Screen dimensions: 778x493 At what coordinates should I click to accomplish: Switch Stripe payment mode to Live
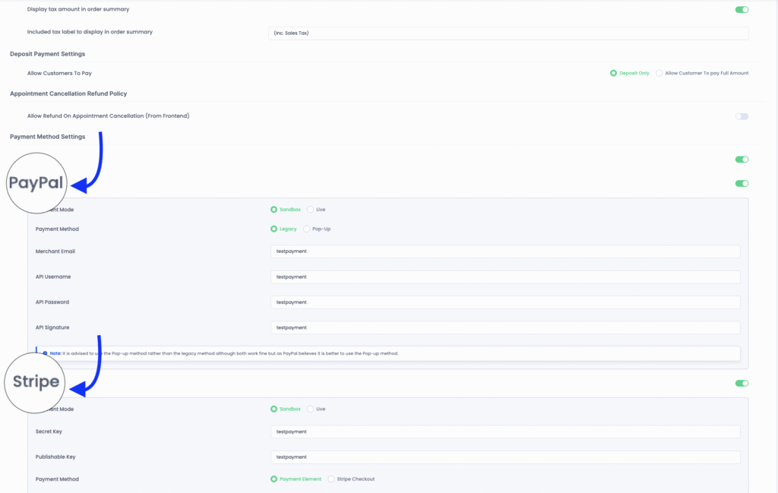311,409
